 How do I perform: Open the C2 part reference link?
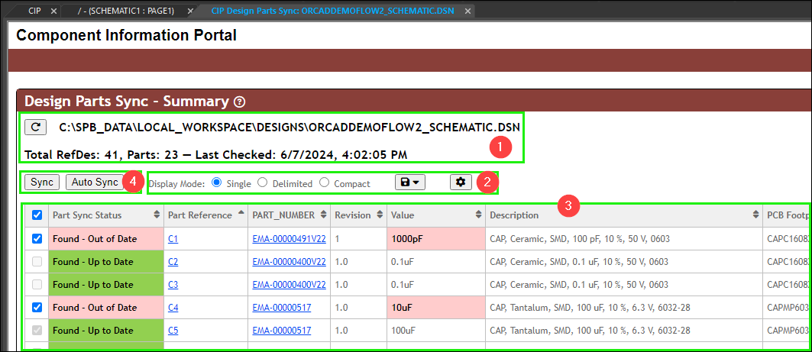[x=173, y=262]
